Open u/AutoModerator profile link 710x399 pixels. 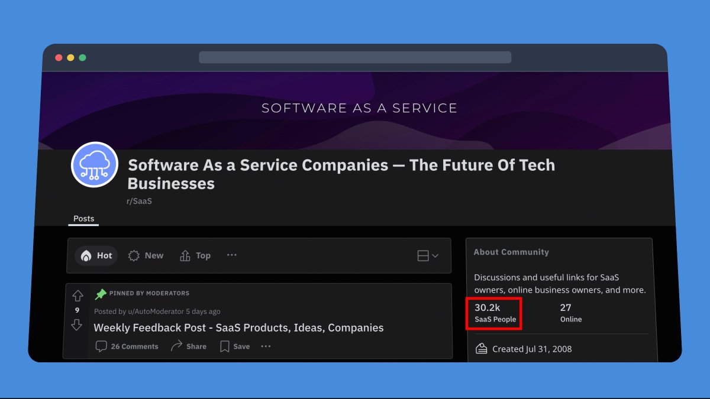click(156, 312)
